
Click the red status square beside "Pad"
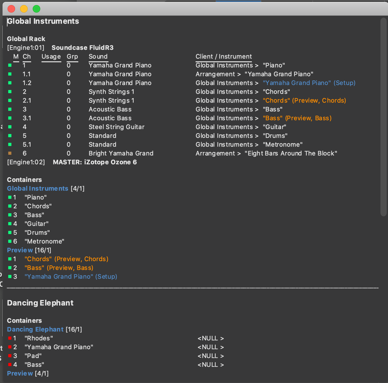click(x=10, y=356)
